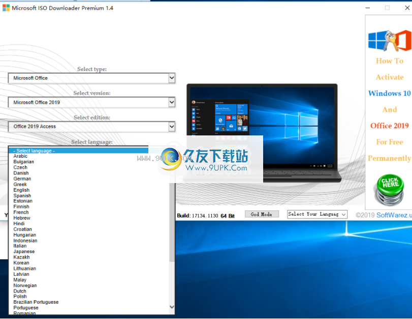Pick Finnish in the language list
The width and height of the screenshot is (412, 319).
[x=21, y=207]
